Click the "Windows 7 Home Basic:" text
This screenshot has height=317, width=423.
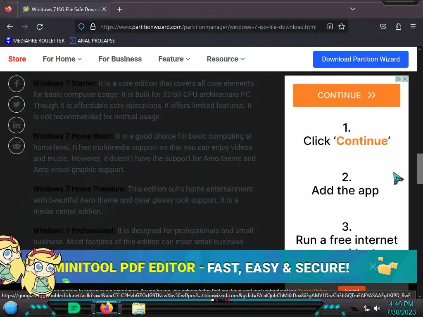pos(74,136)
